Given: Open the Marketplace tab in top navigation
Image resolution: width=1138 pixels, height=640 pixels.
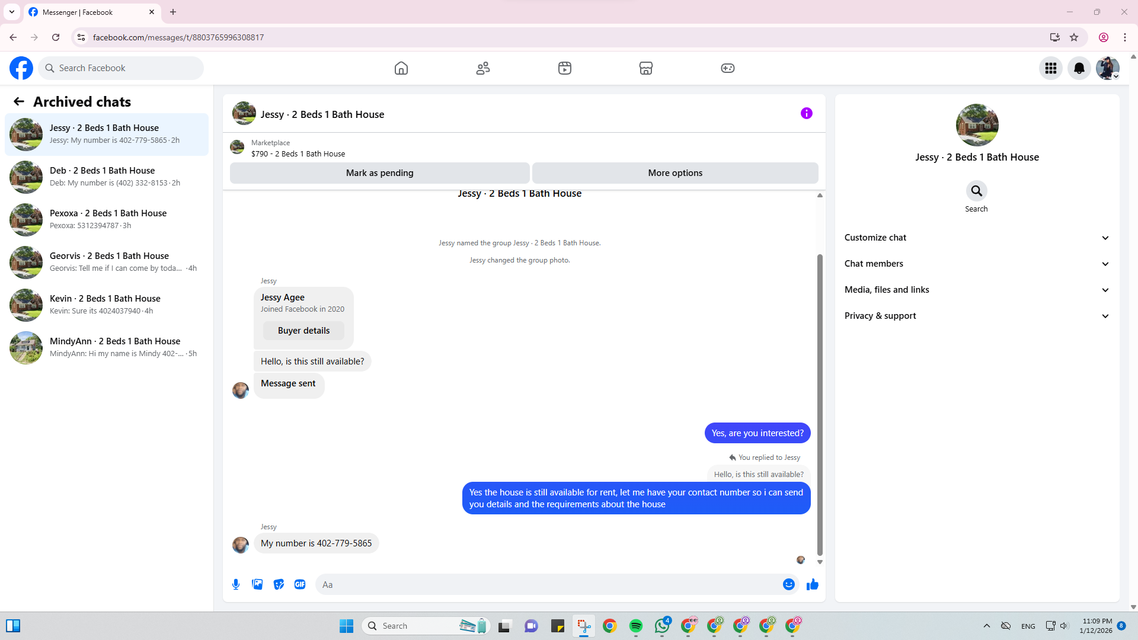Looking at the screenshot, I should 645,68.
